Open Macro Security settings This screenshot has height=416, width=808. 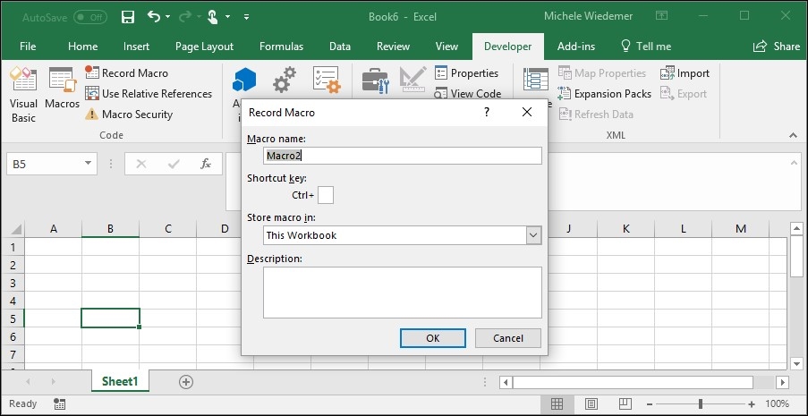(x=129, y=115)
